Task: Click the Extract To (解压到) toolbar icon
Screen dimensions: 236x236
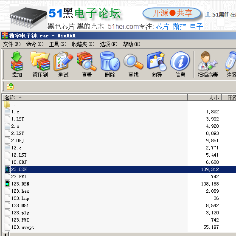Action: pyautogui.click(x=40, y=61)
